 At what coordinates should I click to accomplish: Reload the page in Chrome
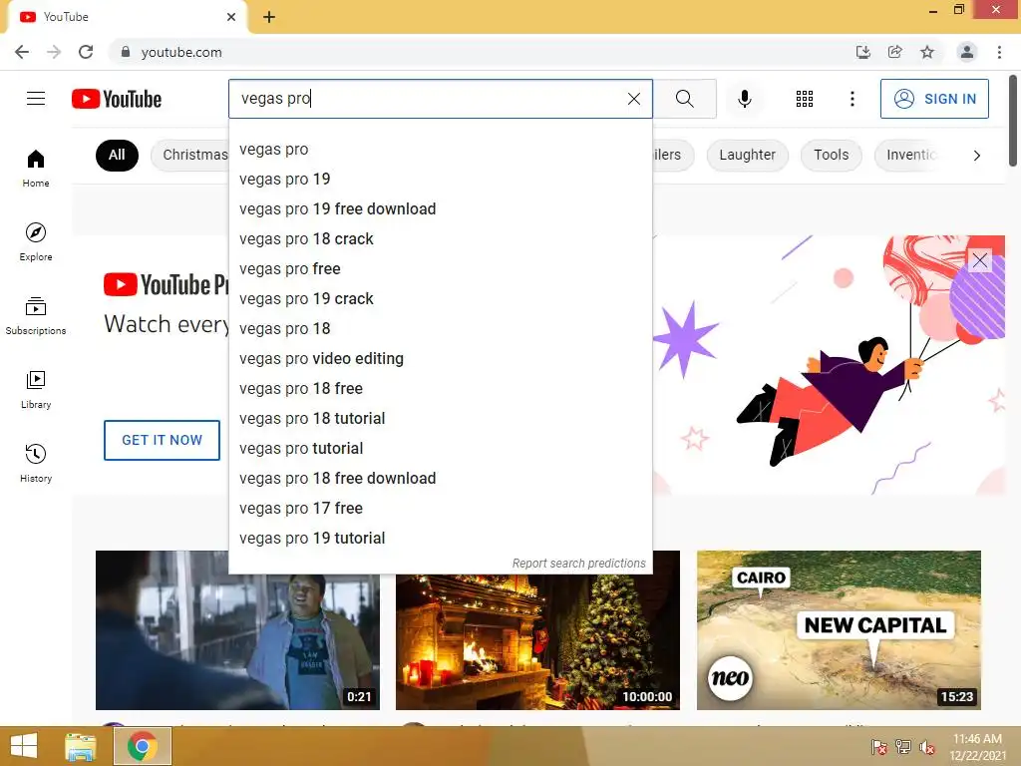click(x=86, y=52)
